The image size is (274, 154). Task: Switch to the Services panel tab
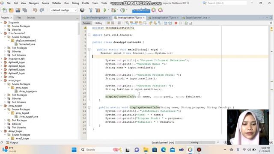(31, 18)
